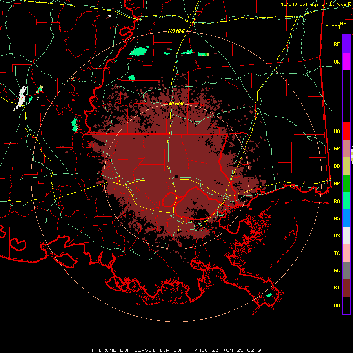The height and width of the screenshot is (353, 353).
Task: Select the IC light pink legend swatch
Action: pos(346,253)
